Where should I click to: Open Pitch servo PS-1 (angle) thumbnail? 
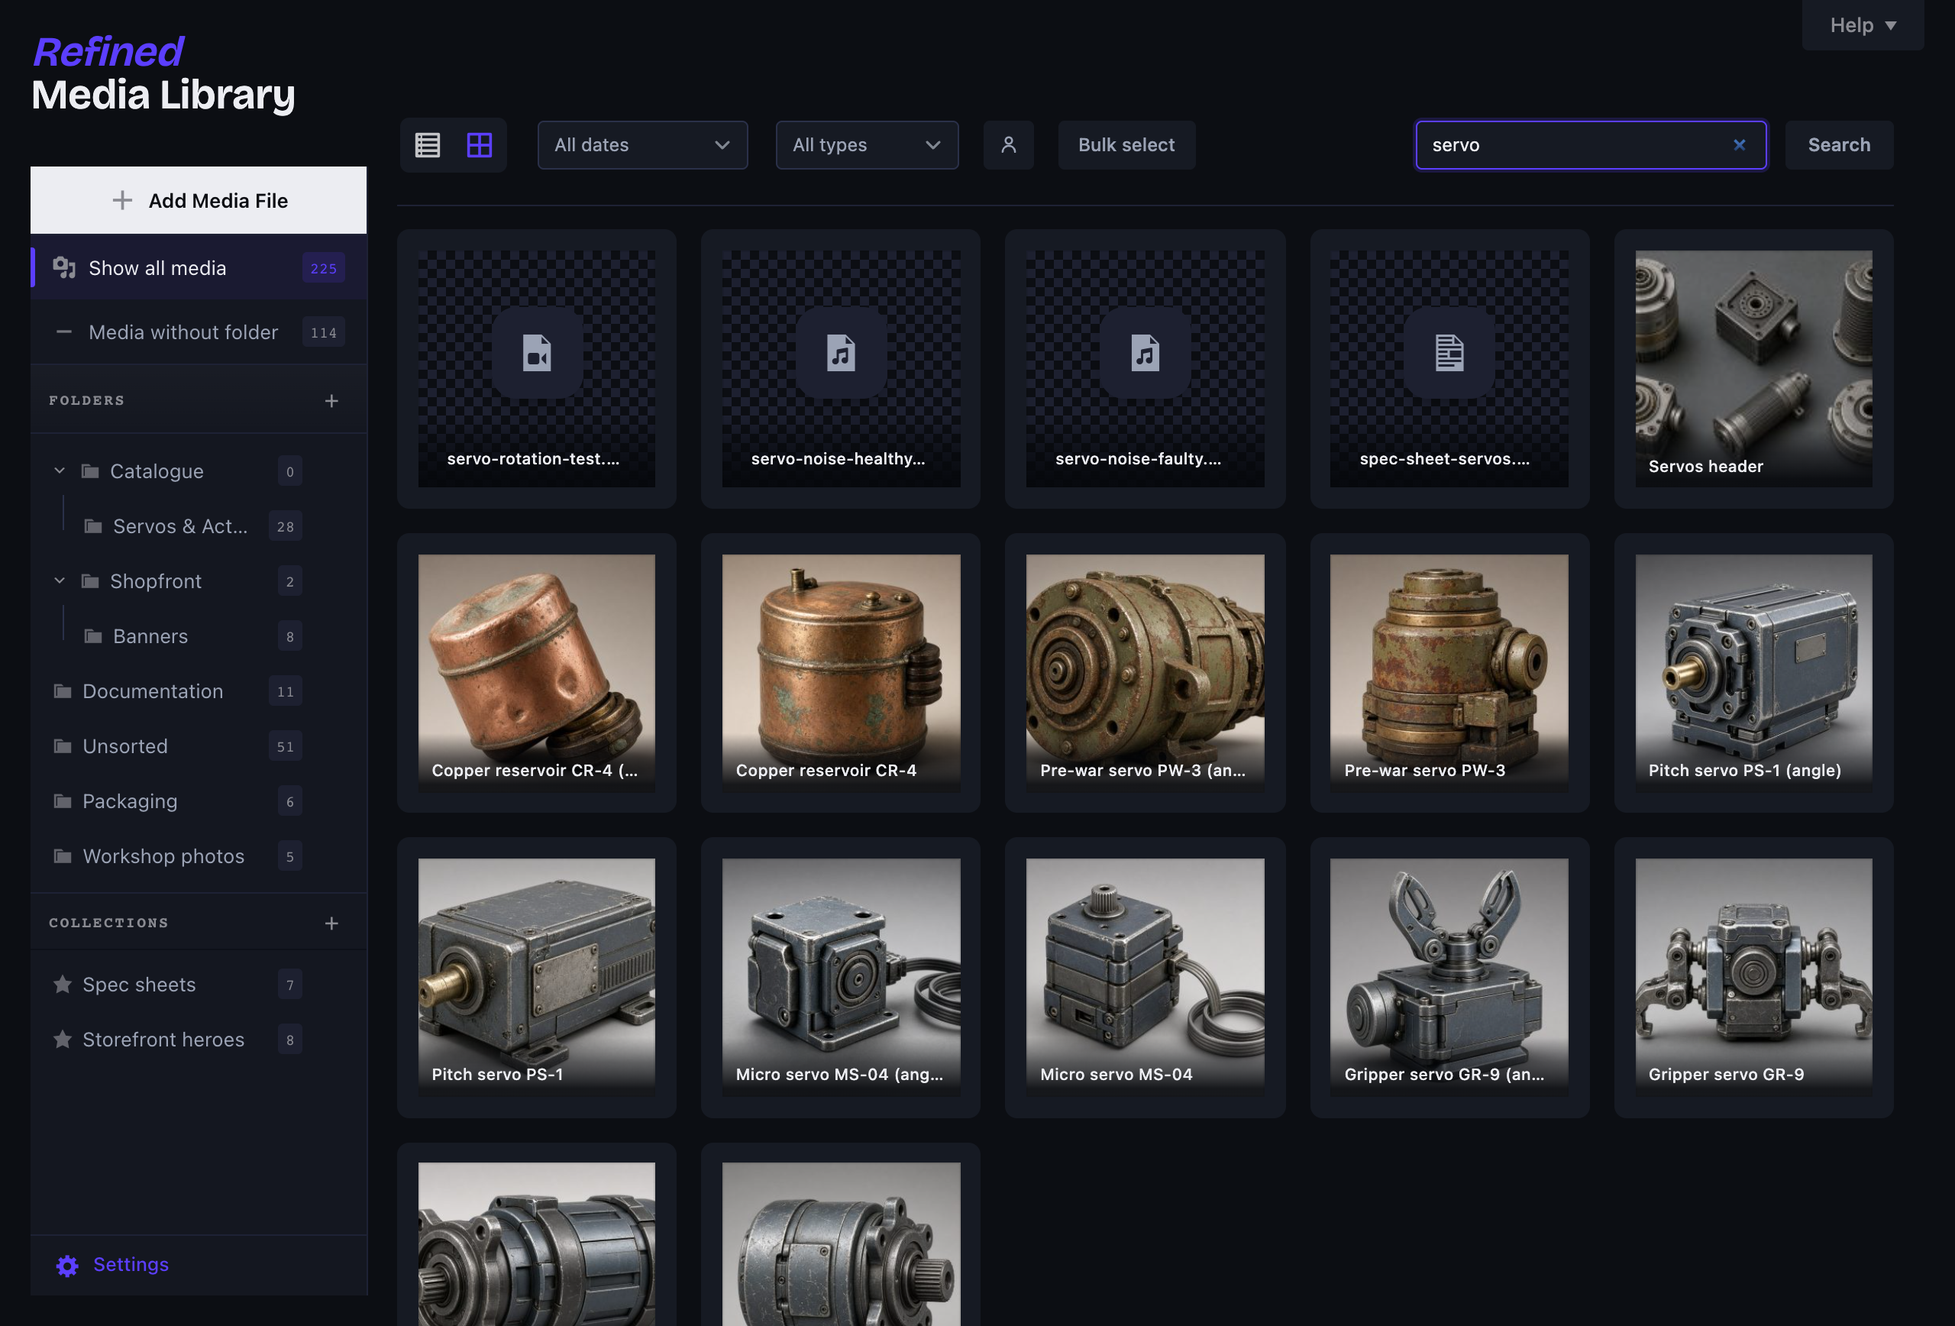coord(1753,673)
